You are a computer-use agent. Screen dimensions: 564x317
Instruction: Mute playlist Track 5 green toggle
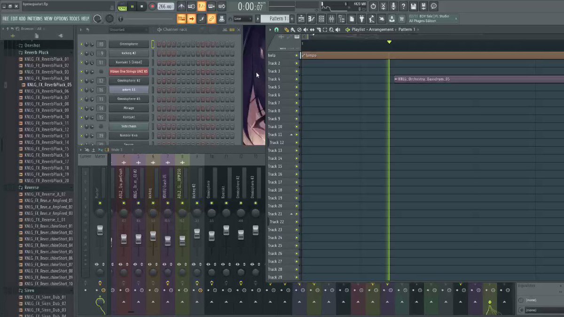coord(297,87)
